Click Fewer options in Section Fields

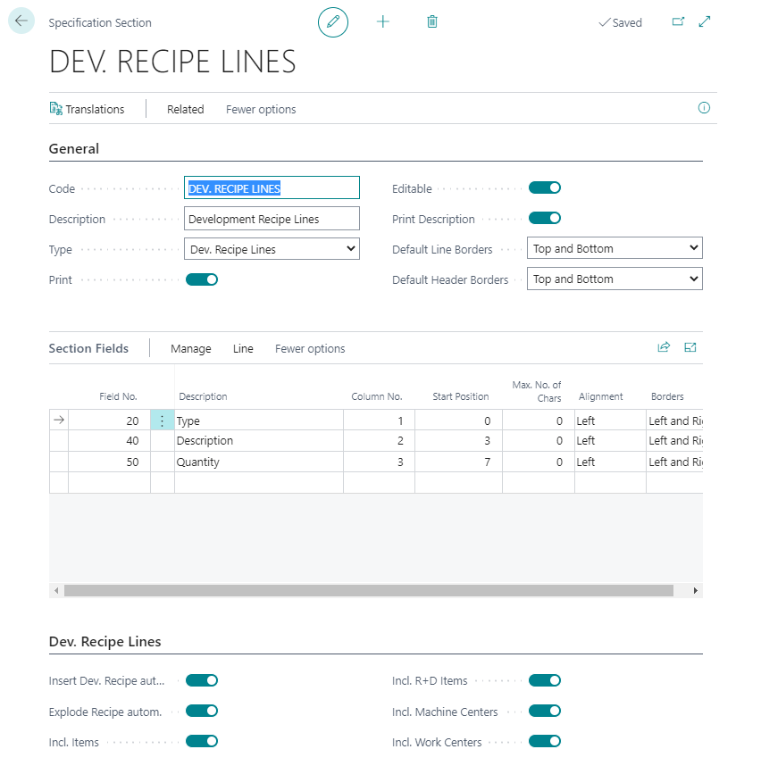tap(310, 349)
